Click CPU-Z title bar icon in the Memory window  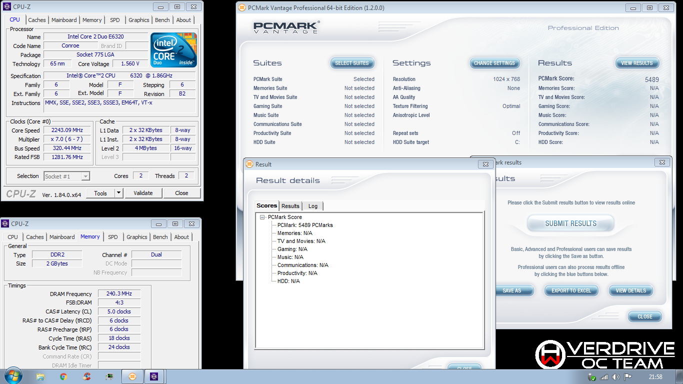[5, 223]
